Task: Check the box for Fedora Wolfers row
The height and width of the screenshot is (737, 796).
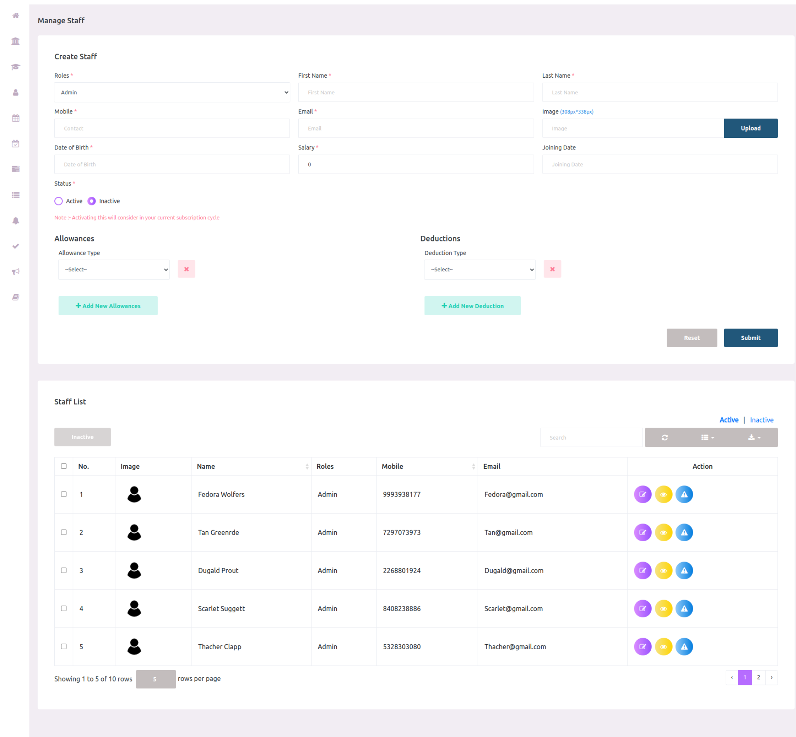Action: pyautogui.click(x=64, y=494)
